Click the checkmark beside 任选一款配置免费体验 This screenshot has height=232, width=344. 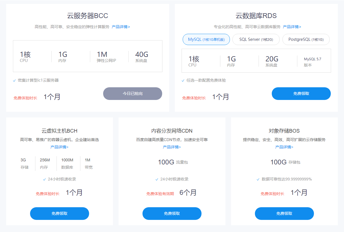(183, 80)
